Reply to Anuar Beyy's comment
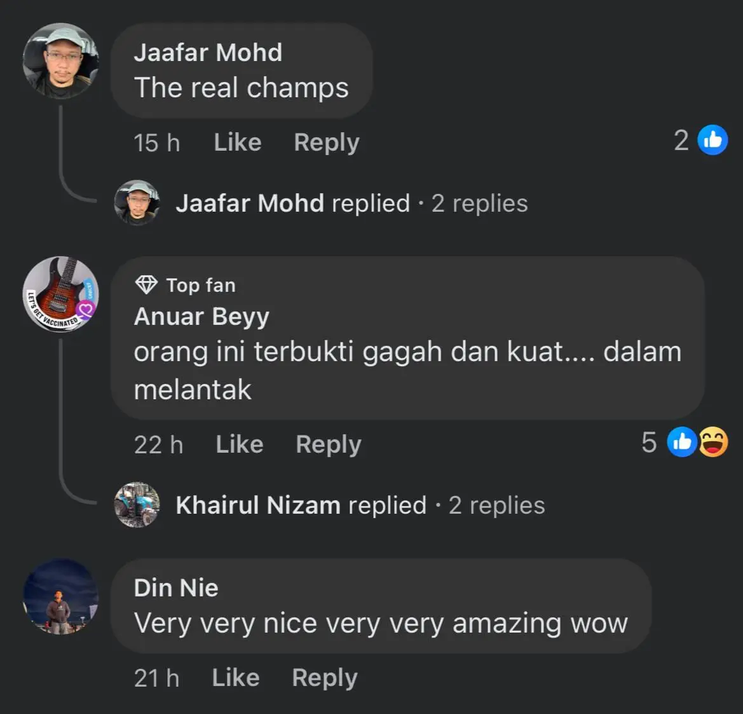 pyautogui.click(x=329, y=444)
